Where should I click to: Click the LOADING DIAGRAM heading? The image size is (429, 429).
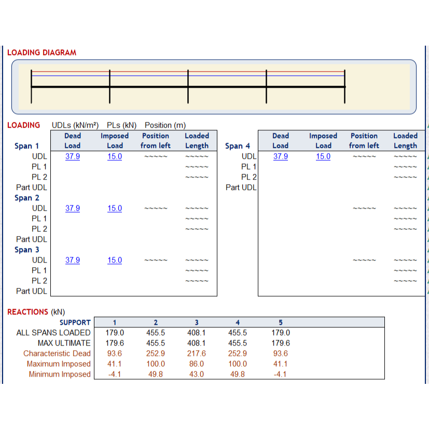click(x=41, y=52)
